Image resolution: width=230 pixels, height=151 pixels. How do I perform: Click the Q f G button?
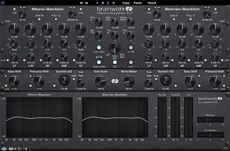coord(99,57)
